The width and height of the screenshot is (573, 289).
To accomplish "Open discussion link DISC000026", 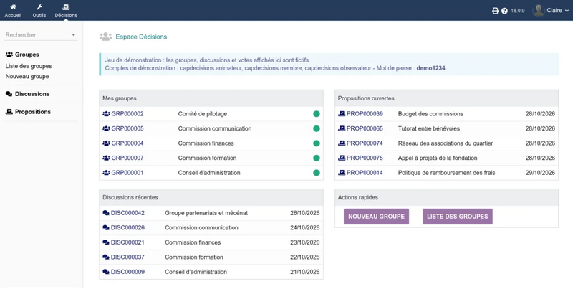I will click(x=128, y=227).
